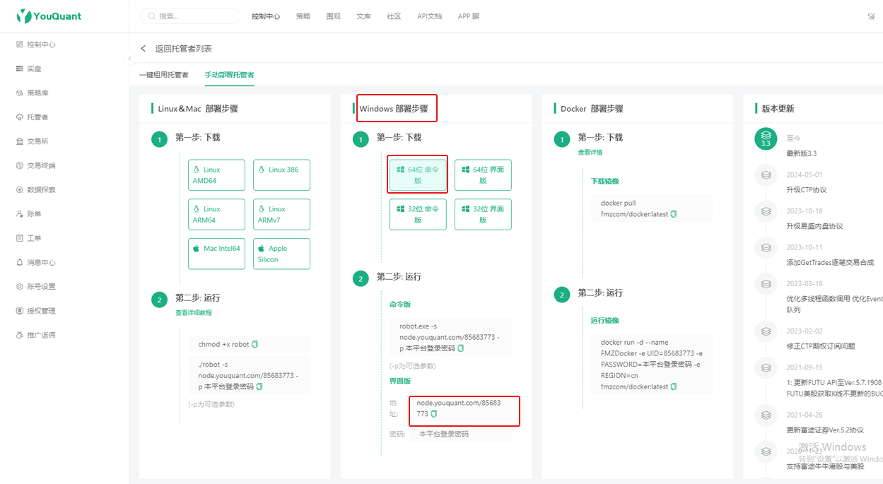
Task: Open 策略库 in the left sidebar
Action: click(32, 93)
